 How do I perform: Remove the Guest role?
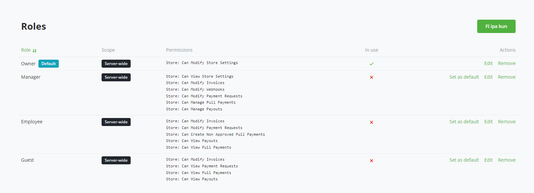(x=507, y=160)
